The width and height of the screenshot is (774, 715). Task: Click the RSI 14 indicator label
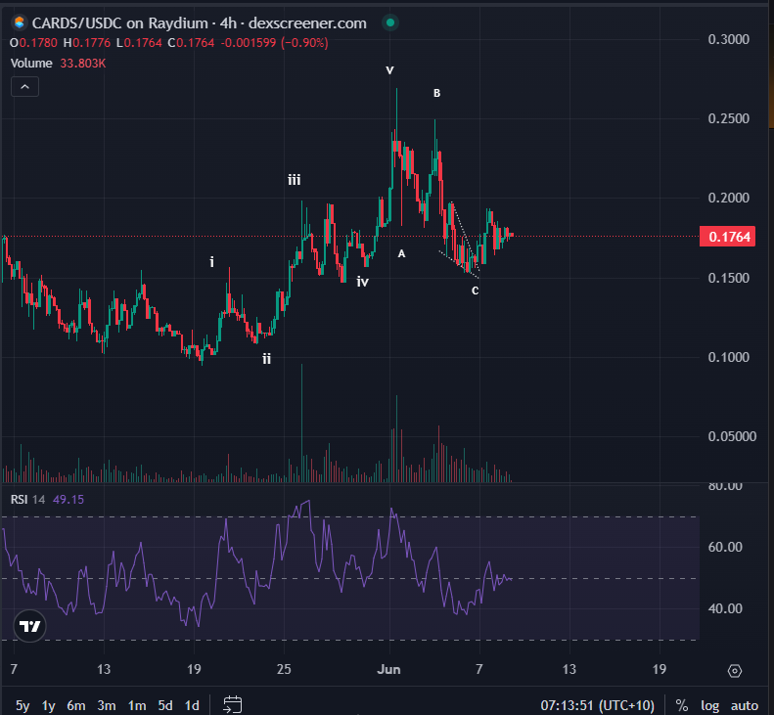27,500
